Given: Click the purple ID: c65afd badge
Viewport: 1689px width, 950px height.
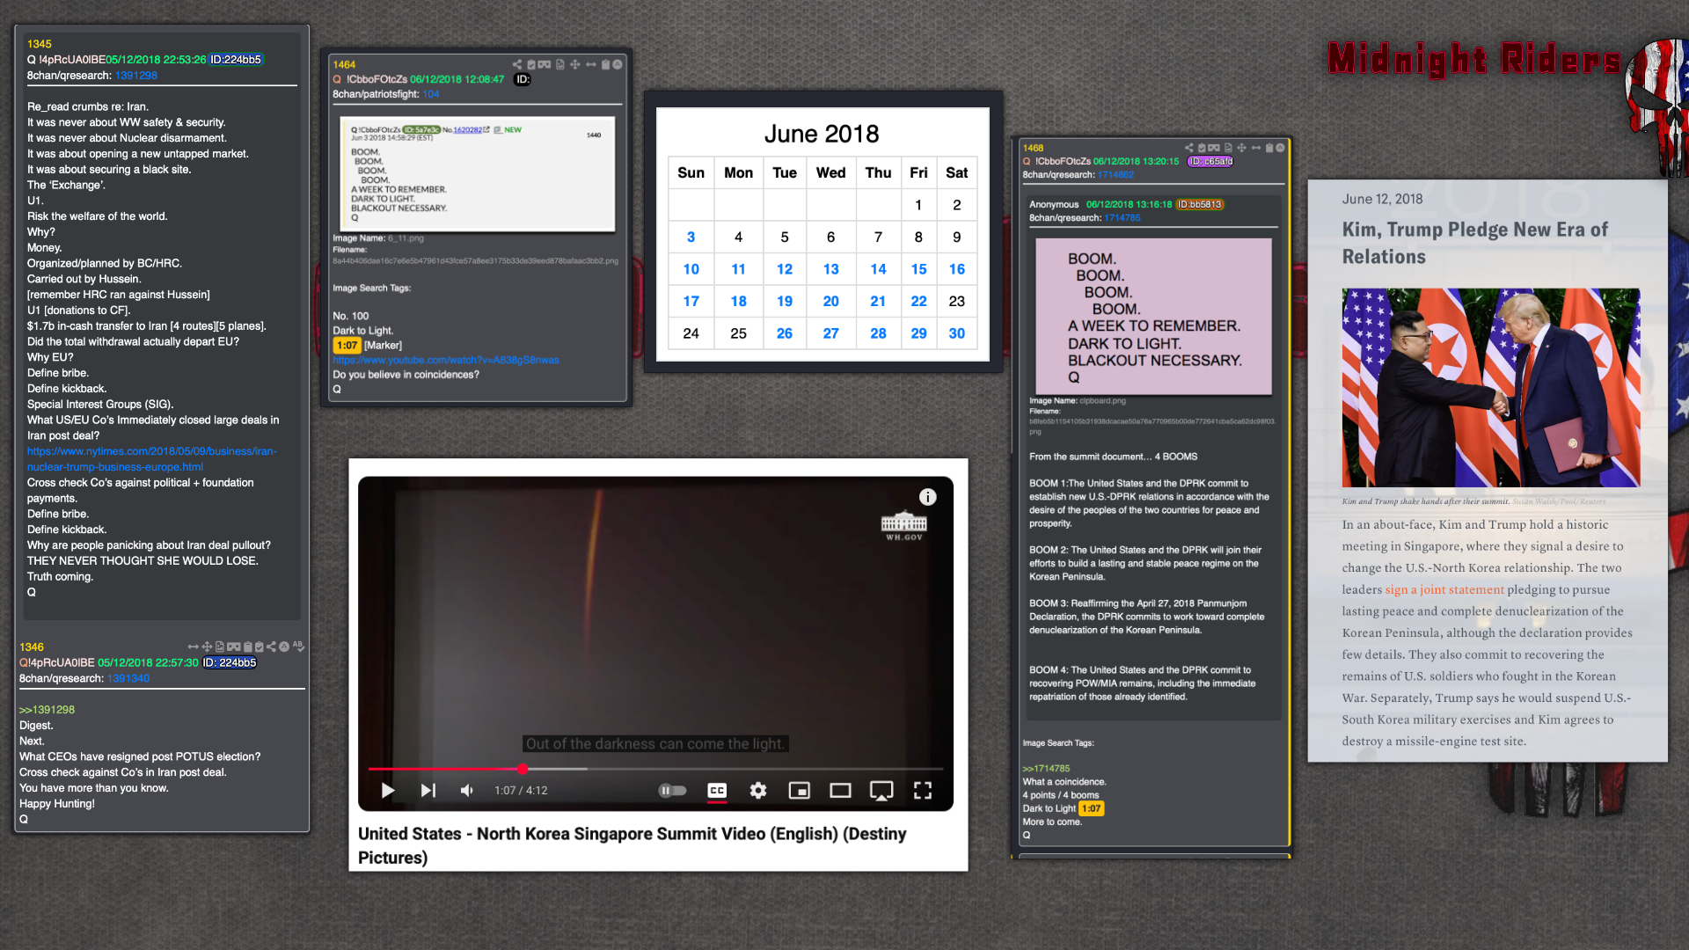Looking at the screenshot, I should point(1210,161).
